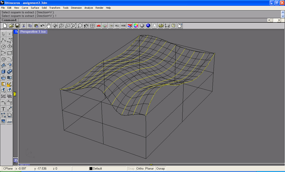Select the Text tool

tap(3, 109)
